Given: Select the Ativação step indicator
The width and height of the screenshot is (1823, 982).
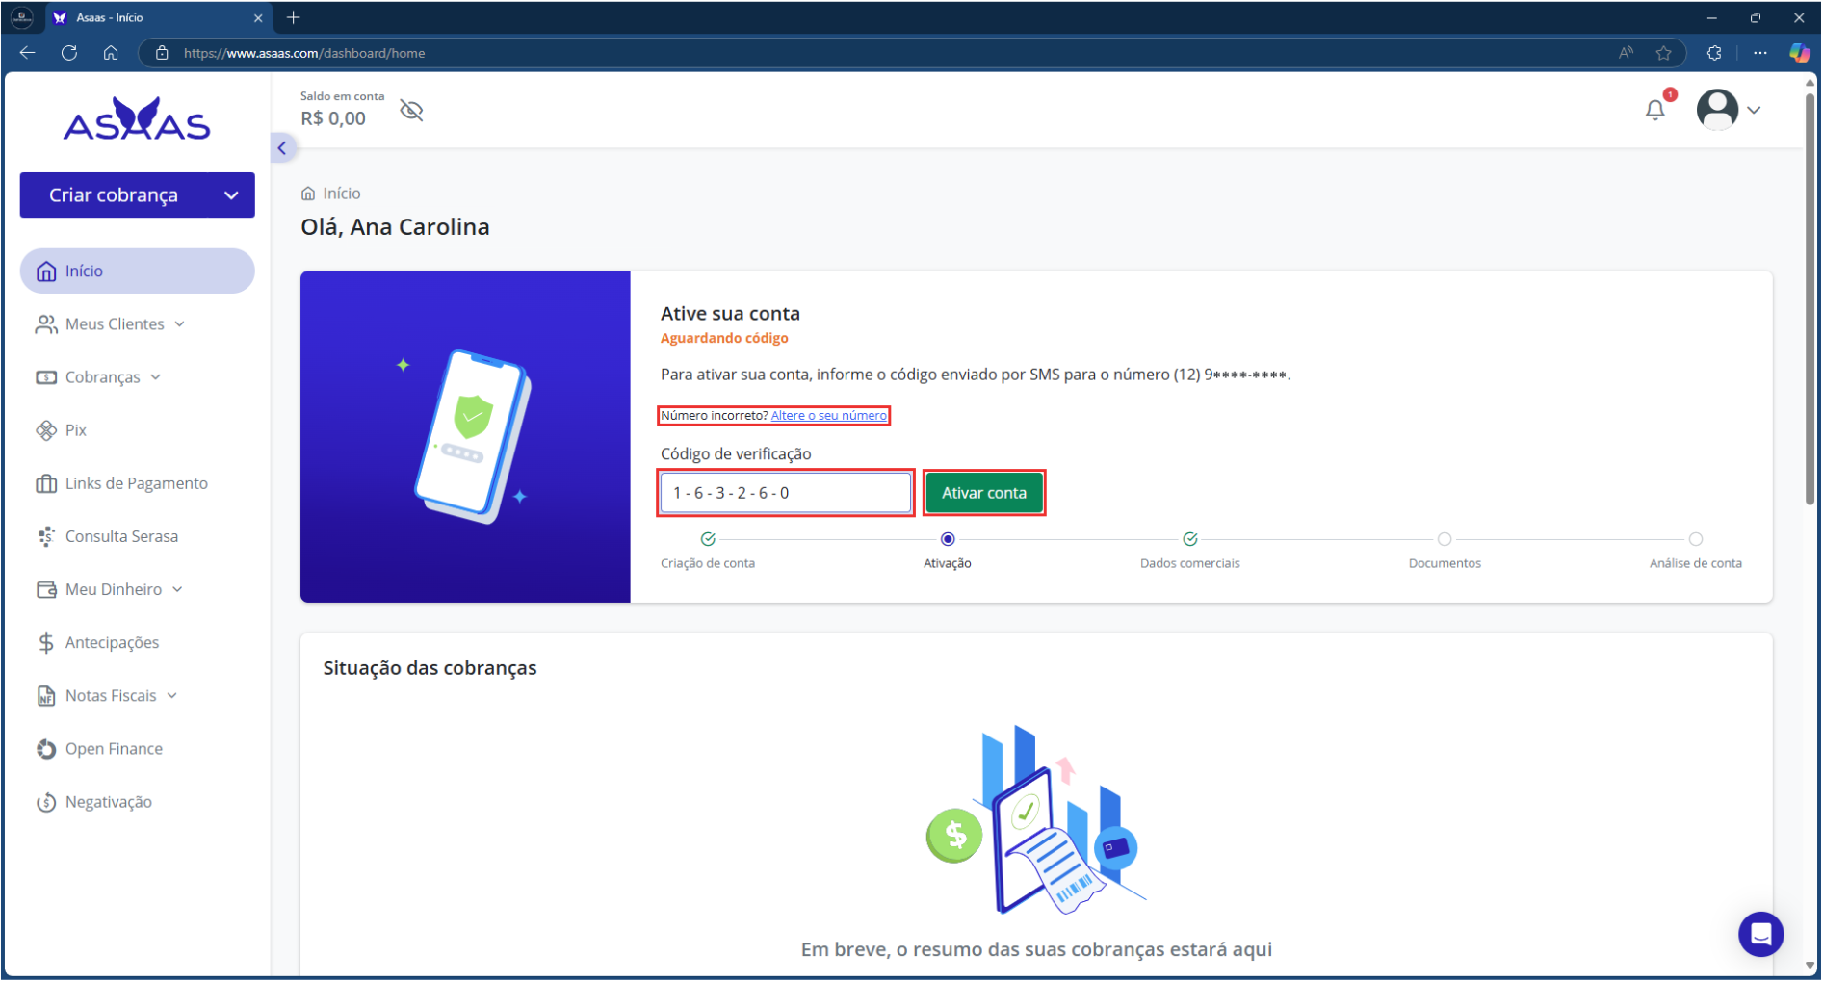Looking at the screenshot, I should coord(947,539).
